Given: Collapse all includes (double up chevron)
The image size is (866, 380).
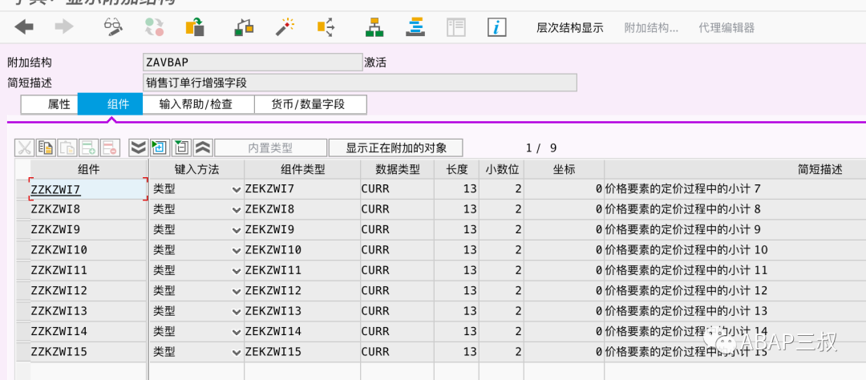Looking at the screenshot, I should coord(203,148).
